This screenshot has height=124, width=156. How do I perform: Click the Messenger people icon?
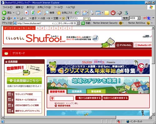point(126,13)
